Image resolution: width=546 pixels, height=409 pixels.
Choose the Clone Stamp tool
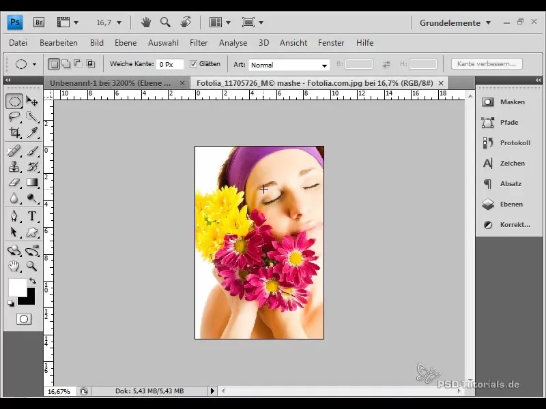click(x=14, y=166)
